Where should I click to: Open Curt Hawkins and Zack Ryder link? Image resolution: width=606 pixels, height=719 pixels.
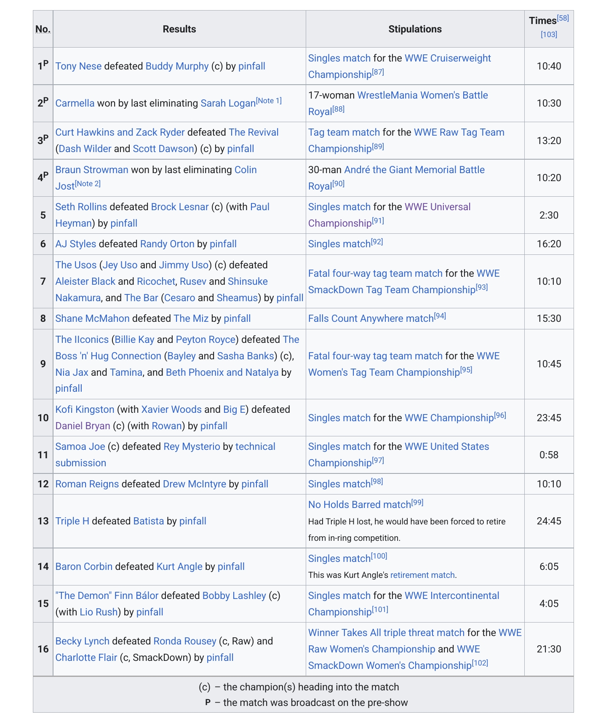click(x=120, y=132)
